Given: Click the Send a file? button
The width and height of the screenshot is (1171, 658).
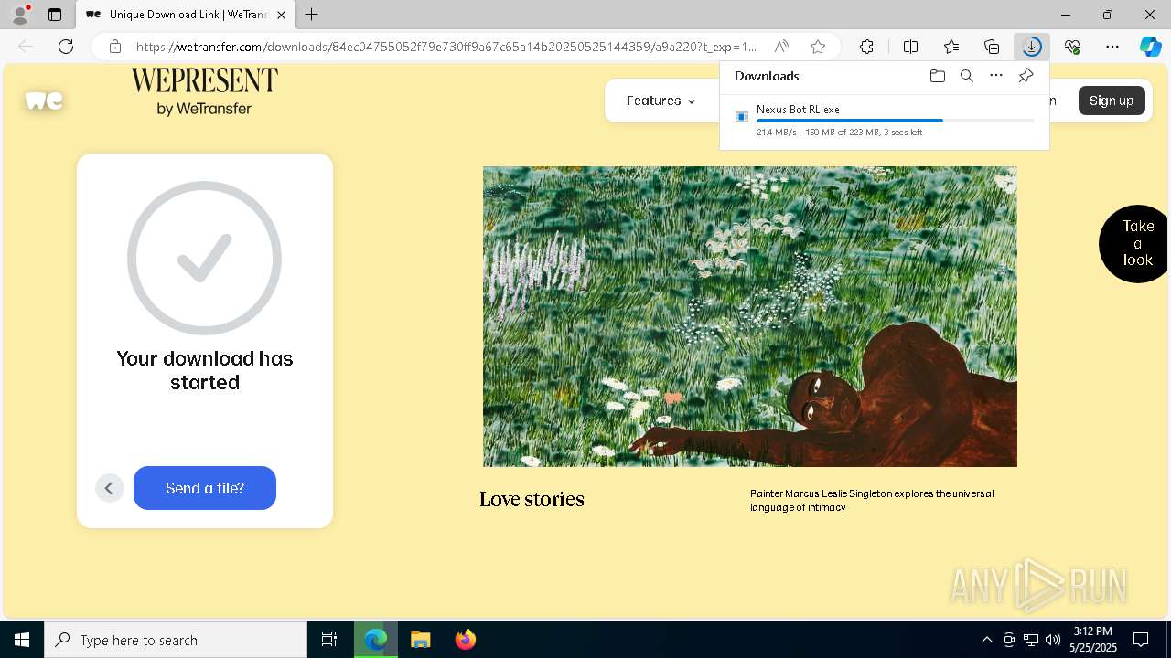Looking at the screenshot, I should pos(205,488).
